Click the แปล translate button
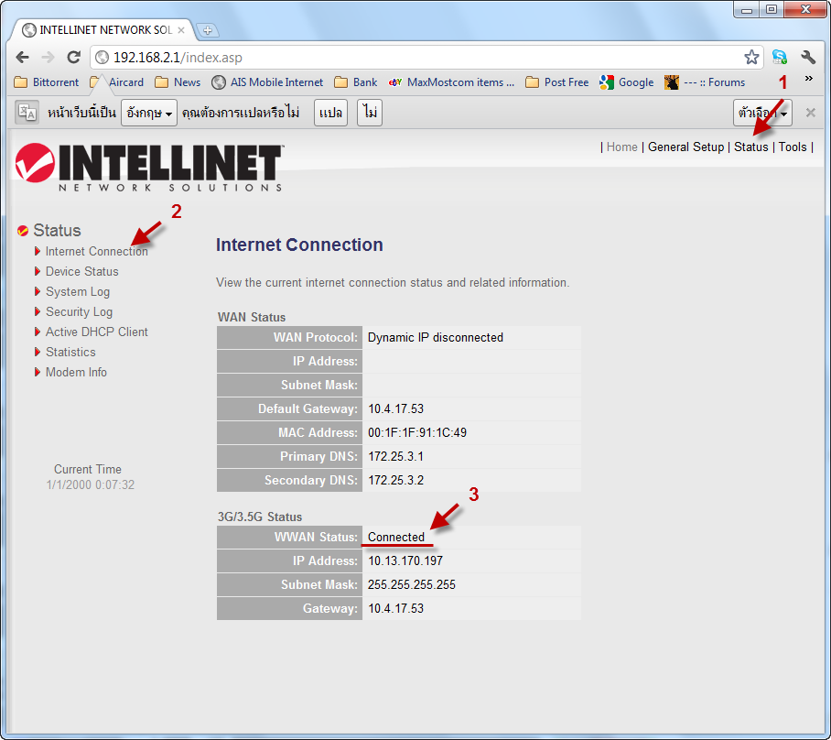The height and width of the screenshot is (740, 831). (x=330, y=113)
